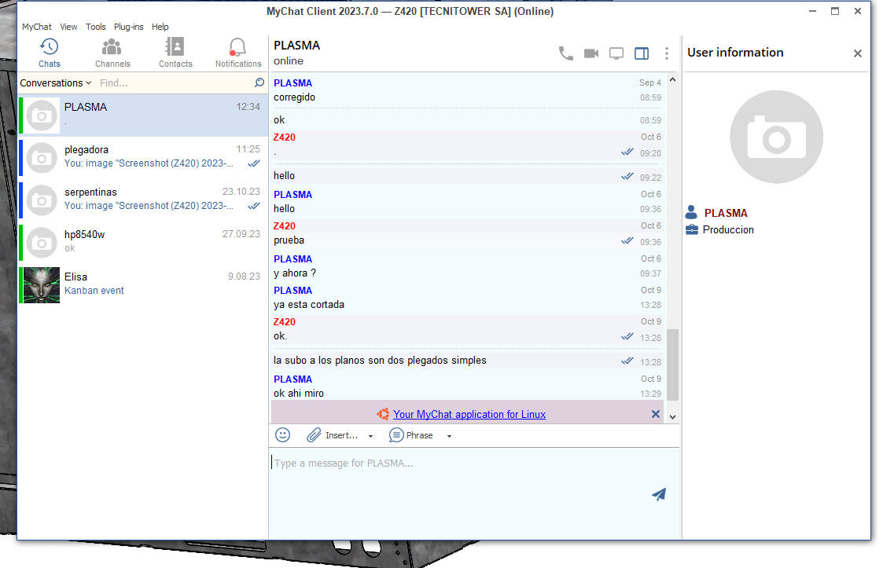The width and height of the screenshot is (894, 568).
Task: Open the emoji smiley picker
Action: pos(283,435)
